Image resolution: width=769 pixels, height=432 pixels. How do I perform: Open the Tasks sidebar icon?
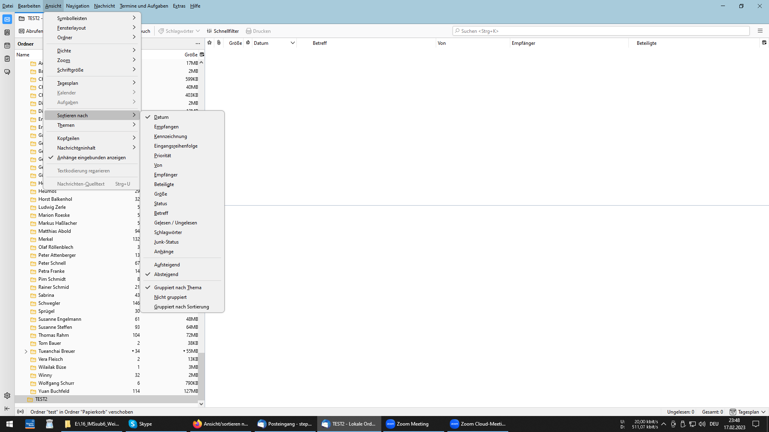(7, 59)
